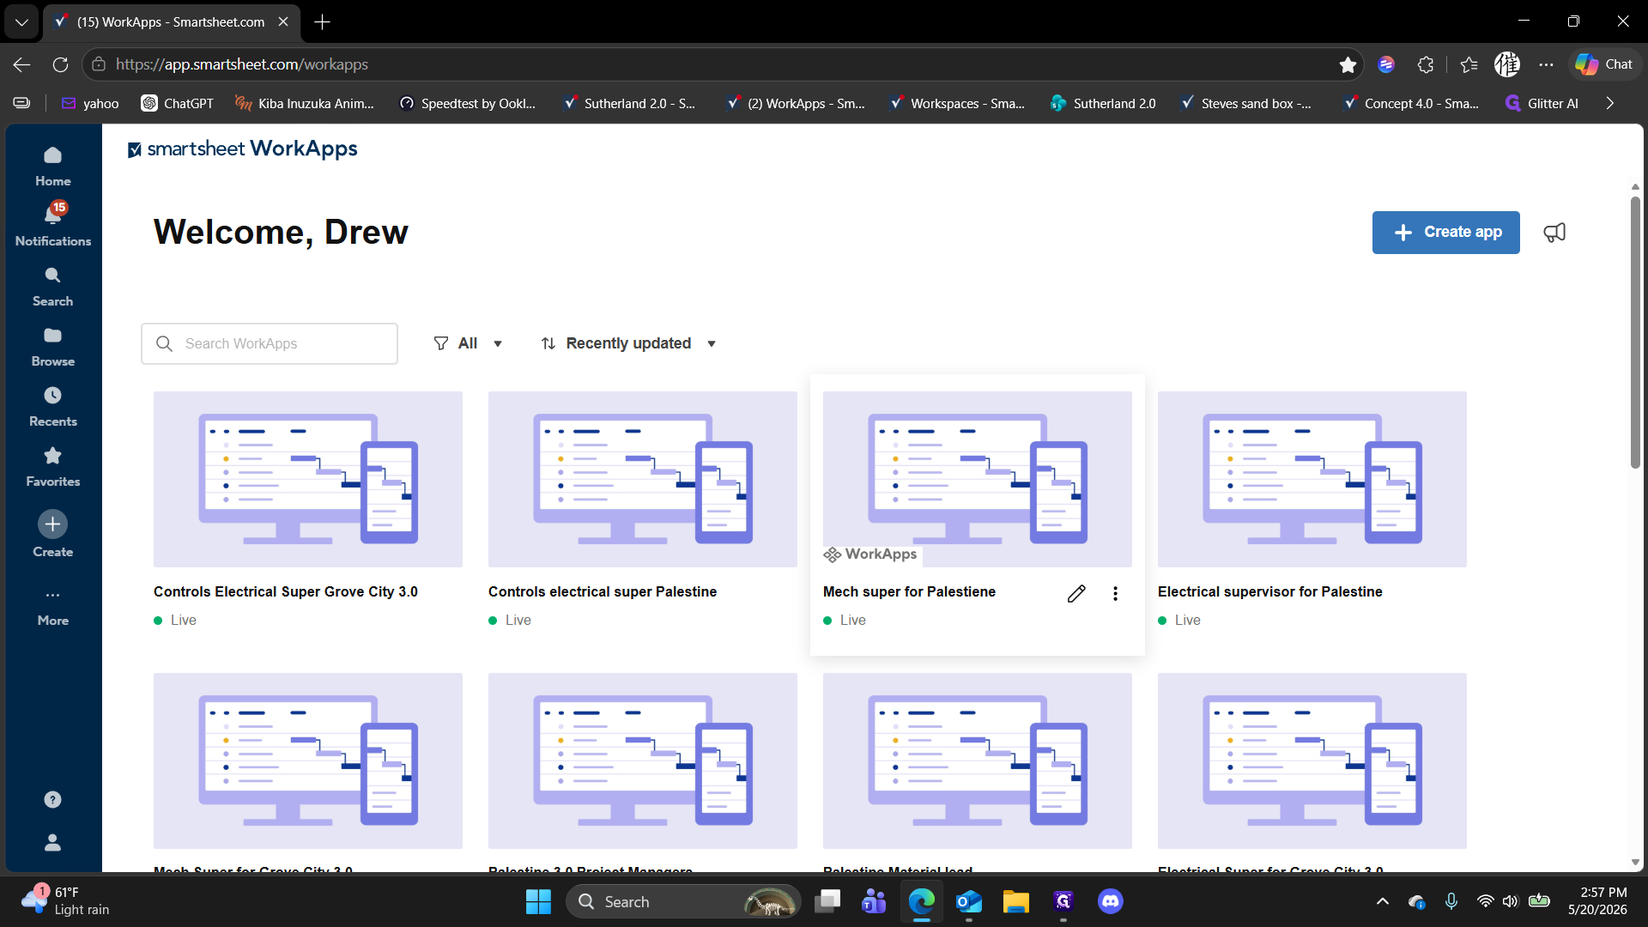
Task: Open the Sutherland 2.0 bookmark with teal icon
Action: [1103, 103]
